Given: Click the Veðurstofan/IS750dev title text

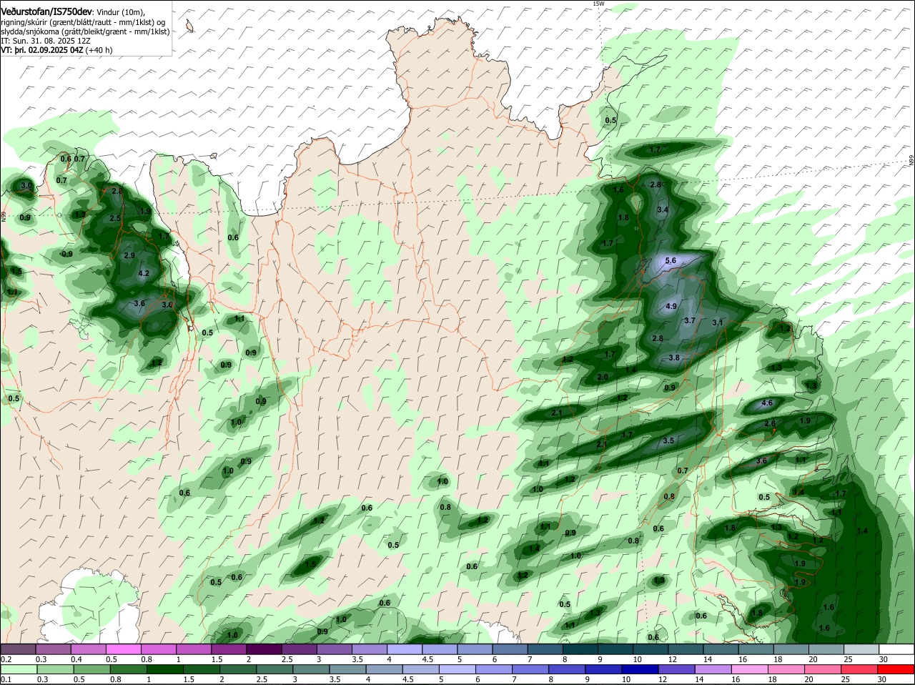Looking at the screenshot, I should 46,12.
